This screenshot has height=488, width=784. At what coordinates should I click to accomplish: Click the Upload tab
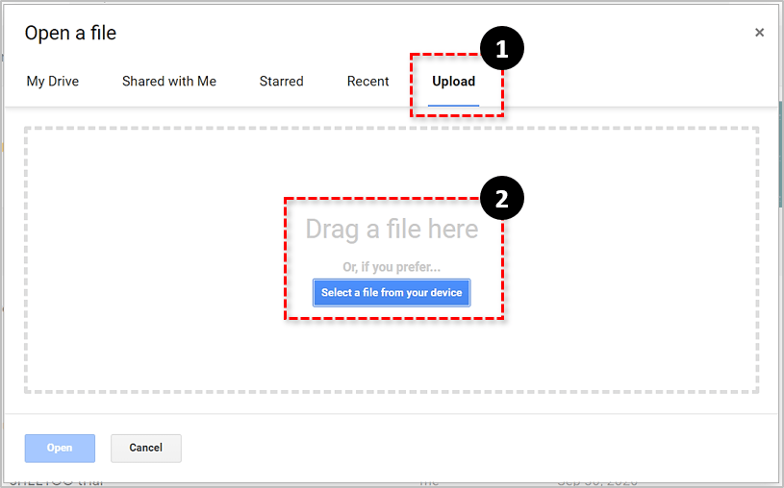453,82
